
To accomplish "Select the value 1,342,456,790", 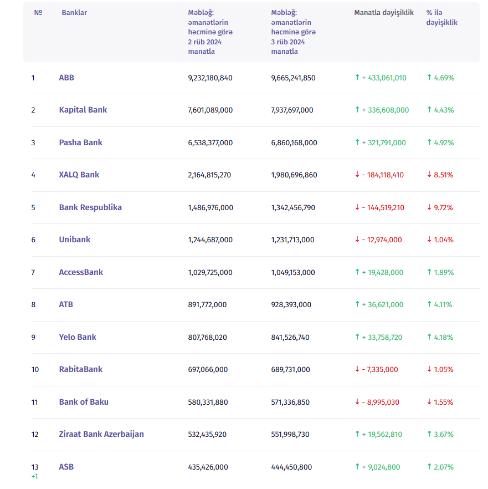I will pyautogui.click(x=293, y=208).
